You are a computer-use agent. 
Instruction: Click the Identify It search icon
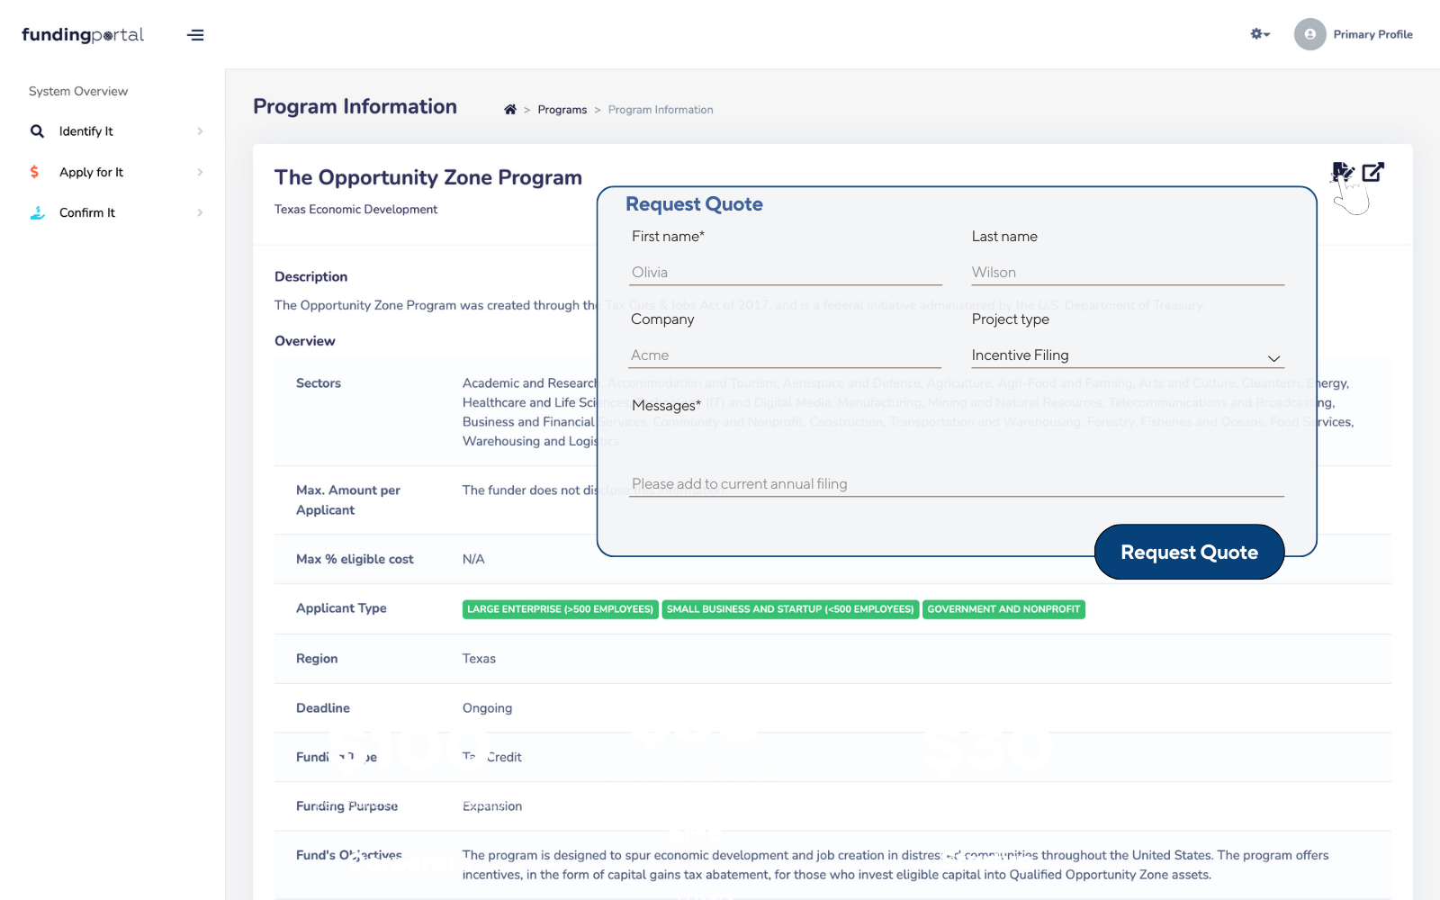pyautogui.click(x=37, y=130)
